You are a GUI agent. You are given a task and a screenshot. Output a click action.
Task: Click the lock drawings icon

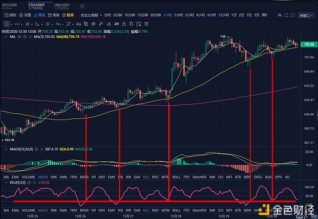click(x=124, y=24)
